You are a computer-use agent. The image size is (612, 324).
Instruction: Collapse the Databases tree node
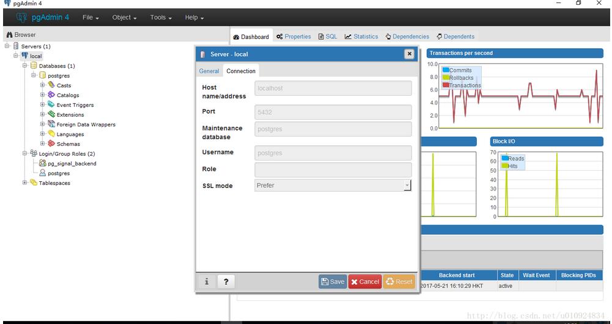pos(25,66)
